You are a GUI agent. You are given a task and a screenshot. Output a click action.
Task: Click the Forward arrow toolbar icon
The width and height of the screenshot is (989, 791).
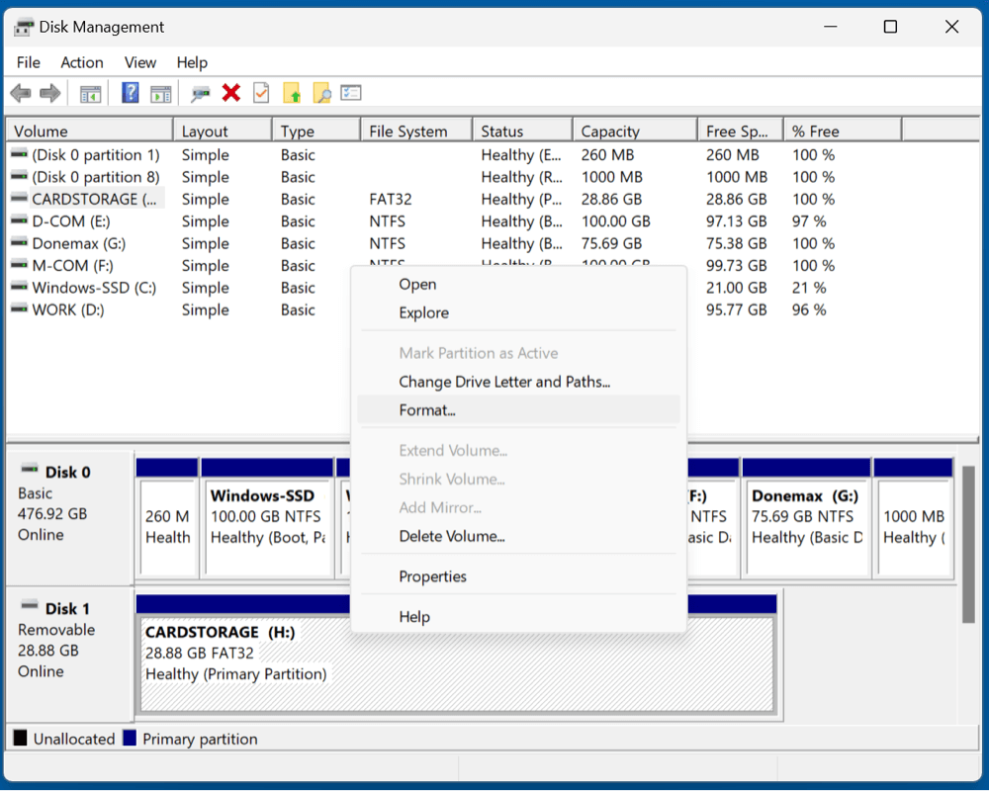[49, 93]
